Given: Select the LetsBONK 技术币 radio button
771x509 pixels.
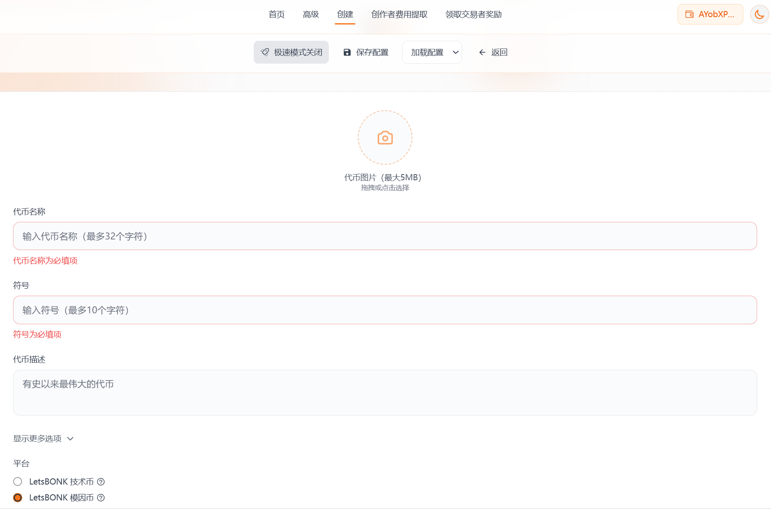Looking at the screenshot, I should tap(18, 482).
